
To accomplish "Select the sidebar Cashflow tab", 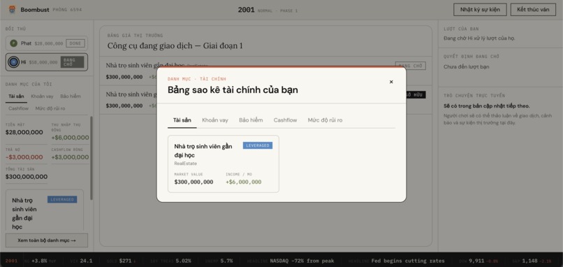I will point(19,108).
